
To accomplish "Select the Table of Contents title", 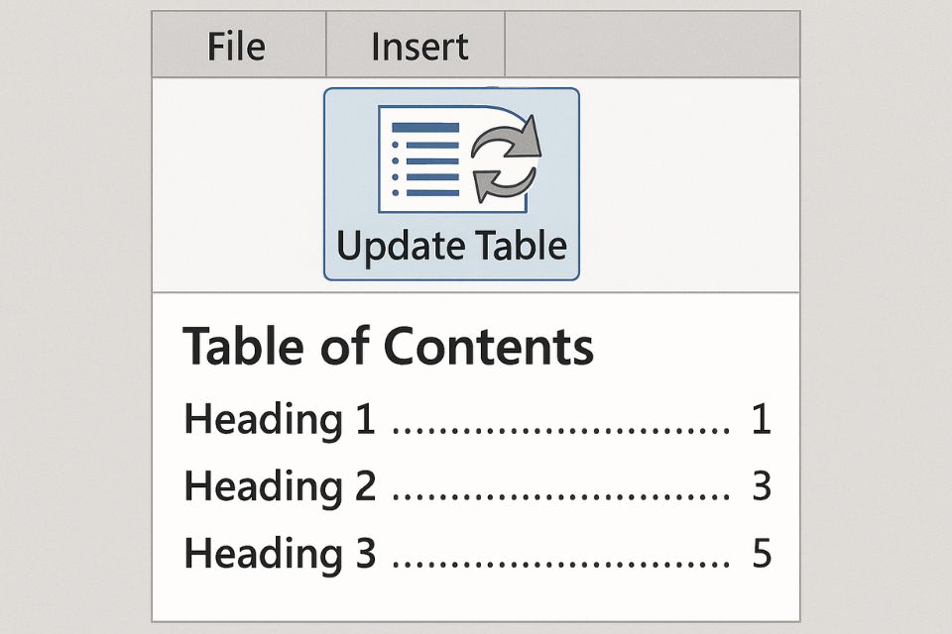I will pos(389,347).
